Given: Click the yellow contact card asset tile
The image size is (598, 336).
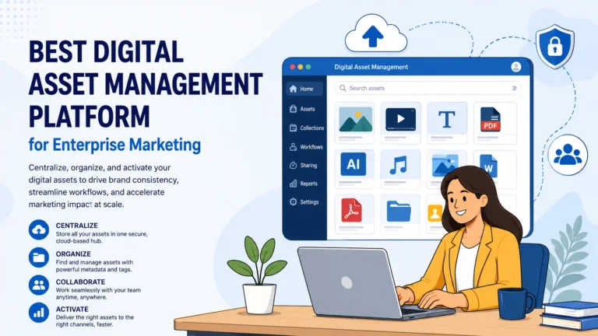Looking at the screenshot, I should pos(434,213).
